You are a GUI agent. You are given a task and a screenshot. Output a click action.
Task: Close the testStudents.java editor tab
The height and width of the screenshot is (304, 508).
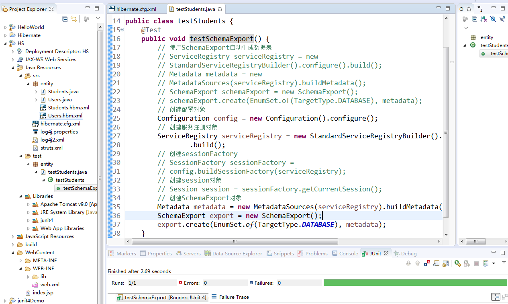pyautogui.click(x=220, y=9)
